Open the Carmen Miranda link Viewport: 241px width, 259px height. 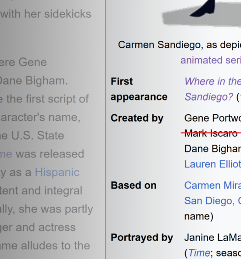click(213, 186)
